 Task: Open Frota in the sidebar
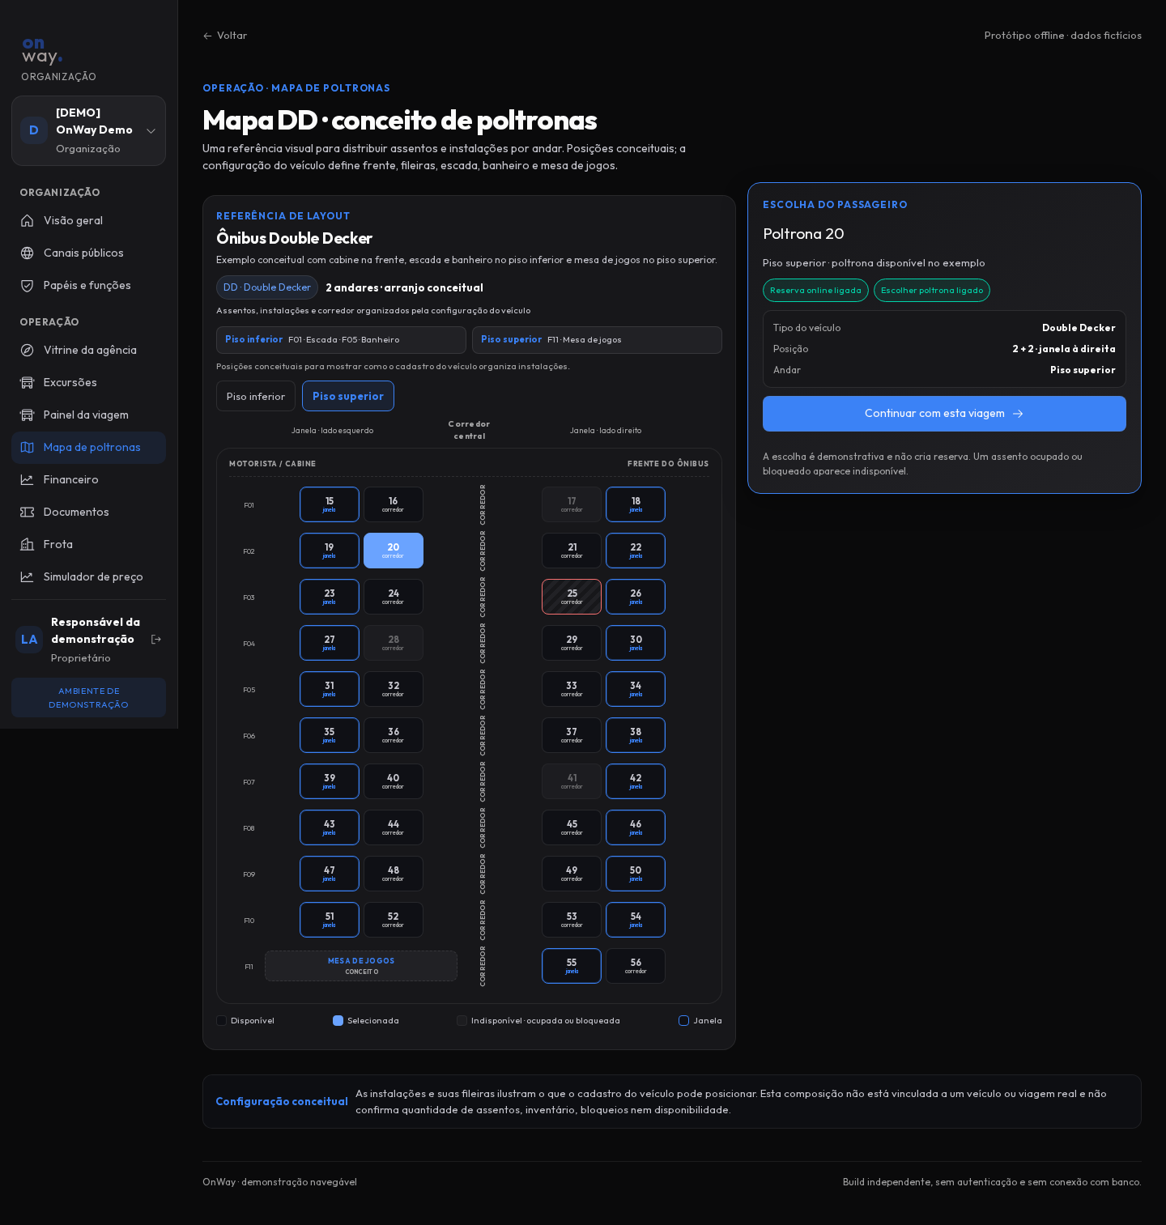coord(88,544)
